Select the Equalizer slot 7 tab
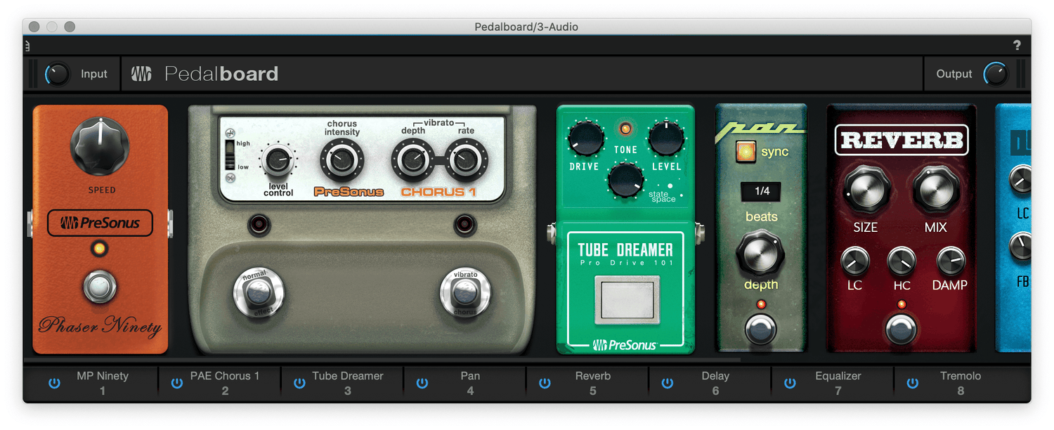Viewport: 1054px width, 430px height. (838, 383)
